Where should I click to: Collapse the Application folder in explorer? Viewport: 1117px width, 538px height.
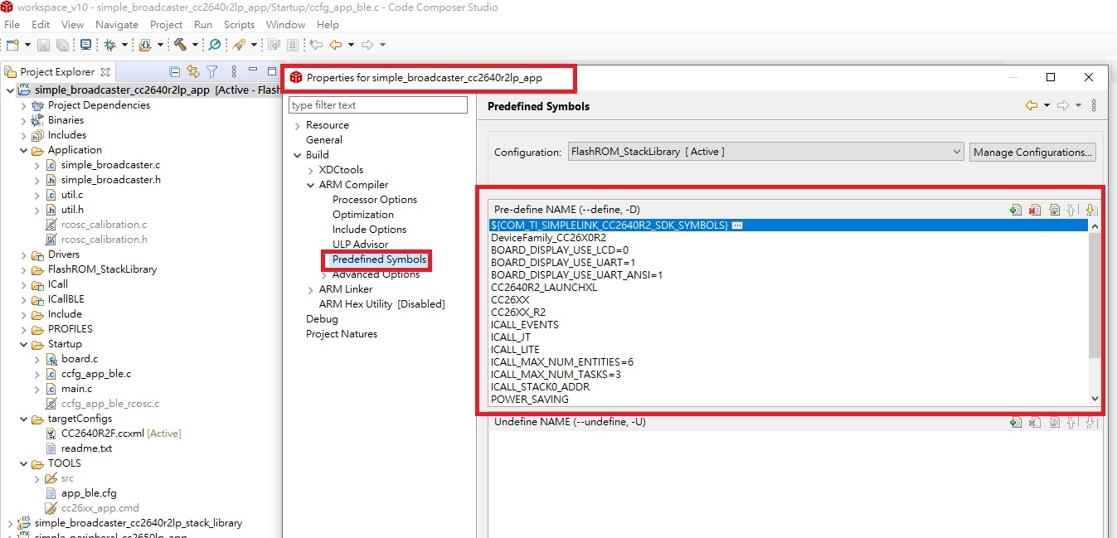pyautogui.click(x=23, y=150)
